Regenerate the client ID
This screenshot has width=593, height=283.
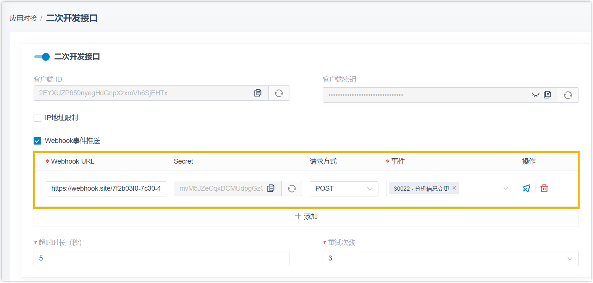(x=279, y=93)
